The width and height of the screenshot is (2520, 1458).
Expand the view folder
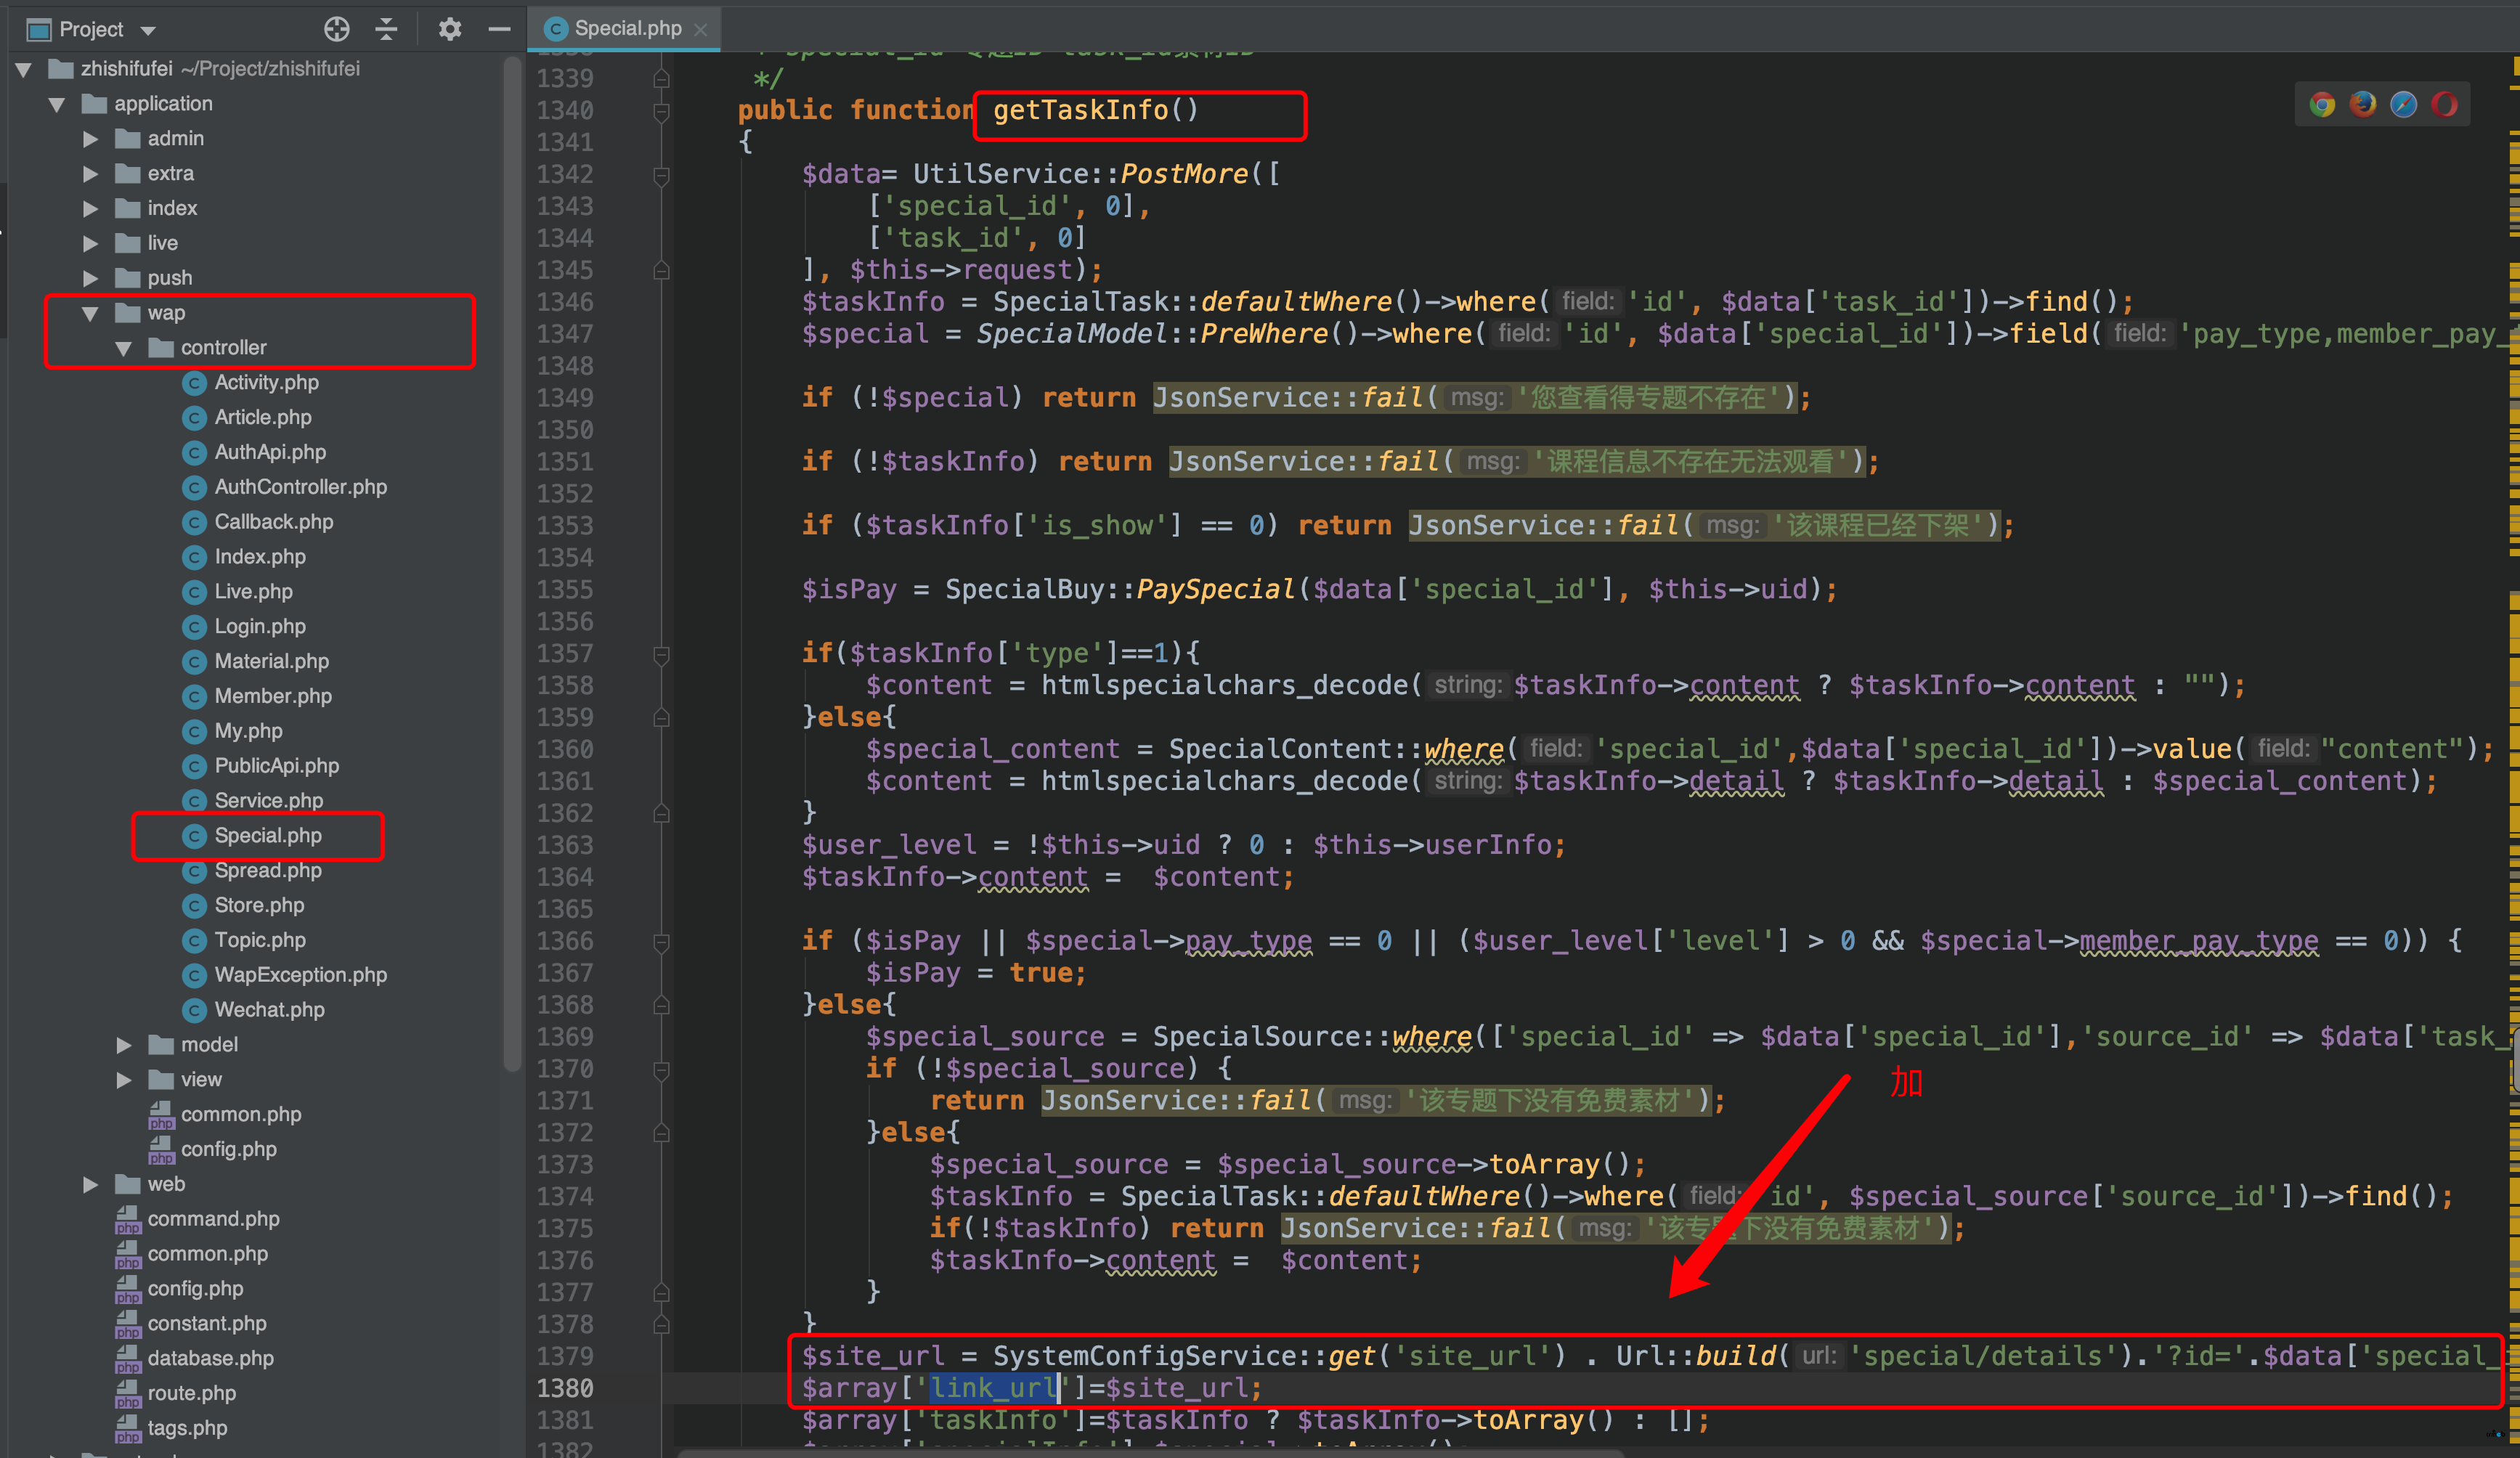[x=124, y=1079]
